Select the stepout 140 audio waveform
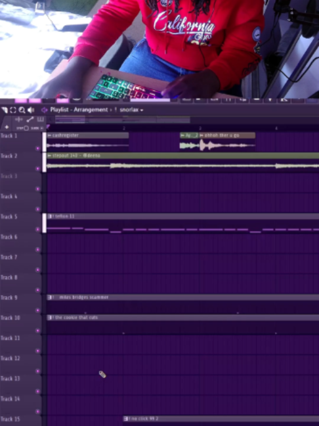 (x=183, y=166)
